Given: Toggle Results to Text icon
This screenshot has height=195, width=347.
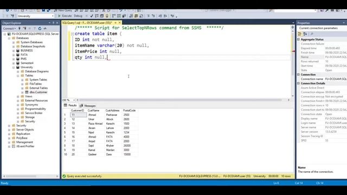Looking at the screenshot, I should 131,16.
